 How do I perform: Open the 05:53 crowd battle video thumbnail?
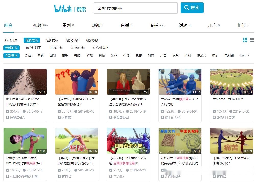[x=25, y=82]
